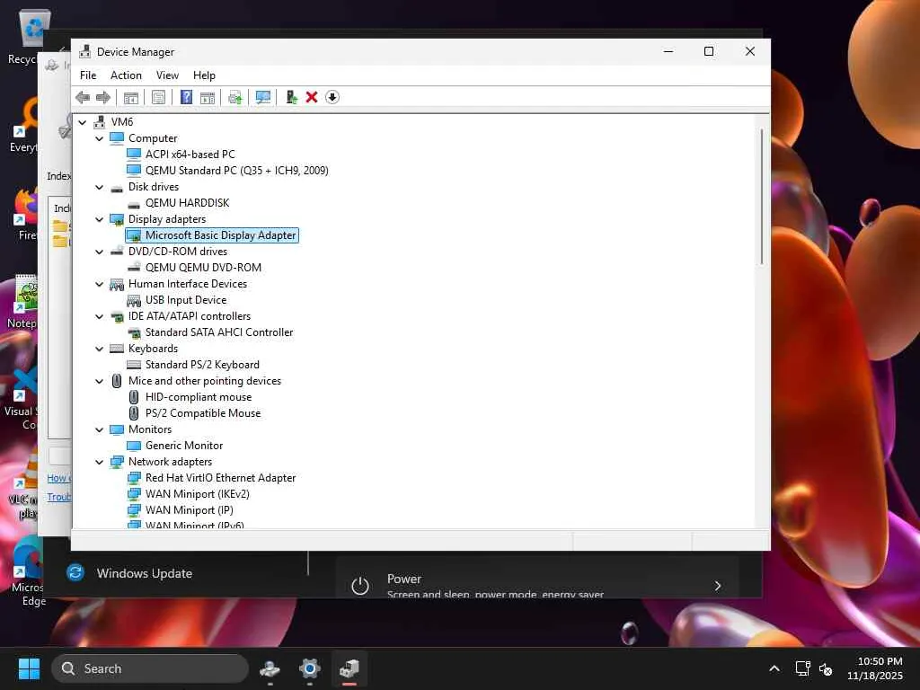Select Standard PS/2 Keyboard
Viewport: 920px width, 690px height.
(x=202, y=365)
